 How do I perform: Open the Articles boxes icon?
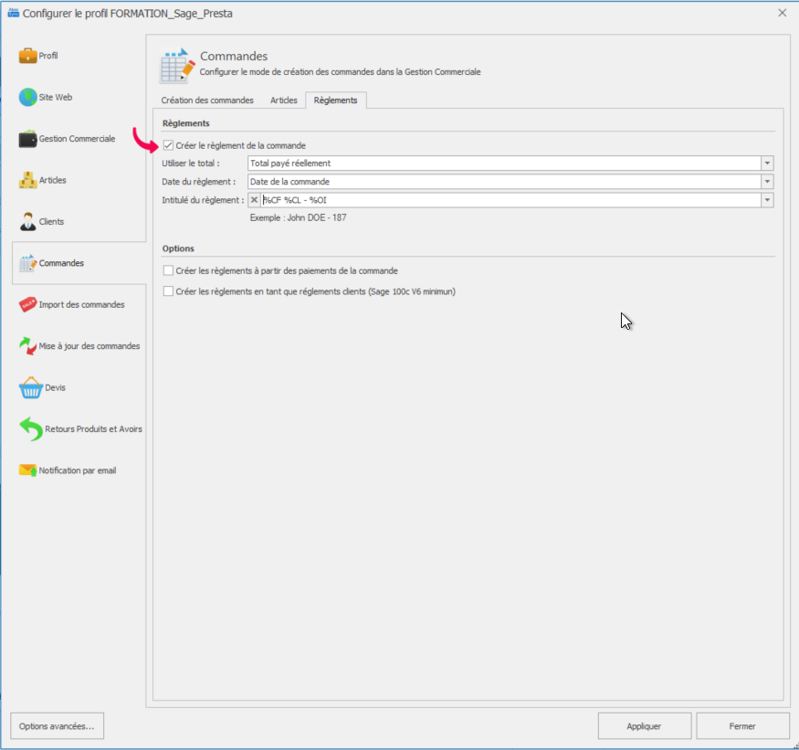[x=28, y=181]
